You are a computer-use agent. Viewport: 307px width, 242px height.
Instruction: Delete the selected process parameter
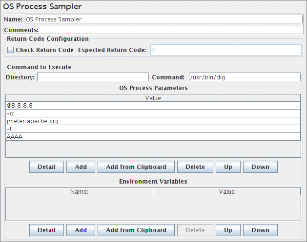click(x=195, y=167)
